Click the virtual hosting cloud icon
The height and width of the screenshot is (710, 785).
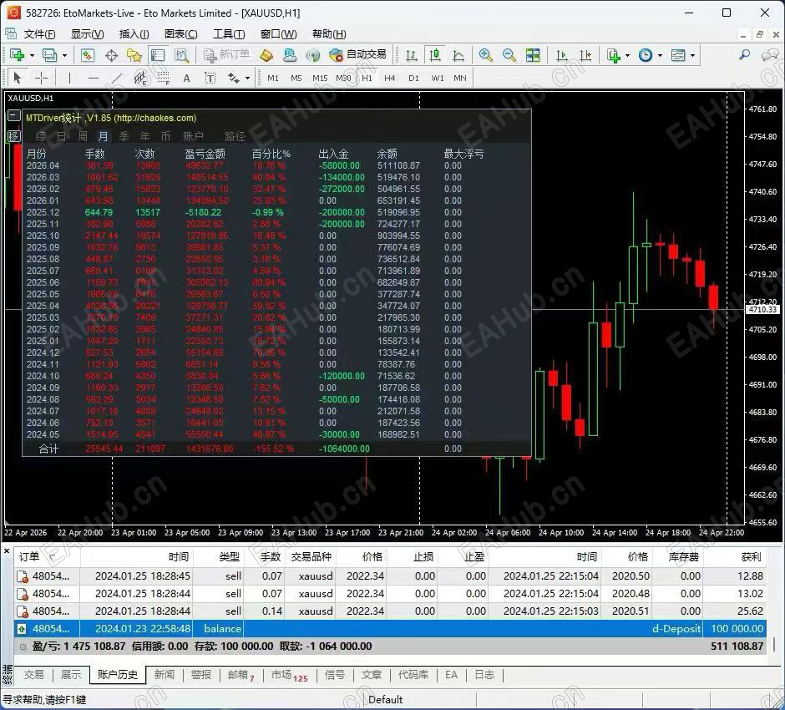click(290, 55)
